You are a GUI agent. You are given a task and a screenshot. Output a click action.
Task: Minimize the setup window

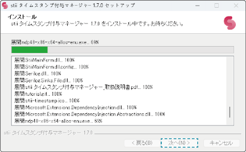click(x=197, y=5)
